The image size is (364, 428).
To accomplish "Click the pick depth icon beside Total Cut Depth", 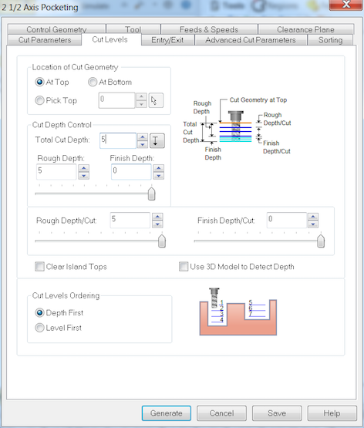I will [x=157, y=140].
